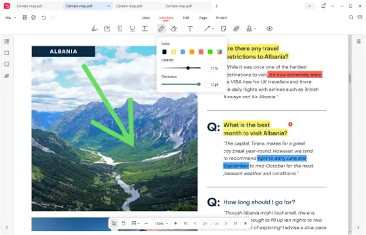Go to the next page
This screenshot has width=366, height=235.
click(x=225, y=223)
